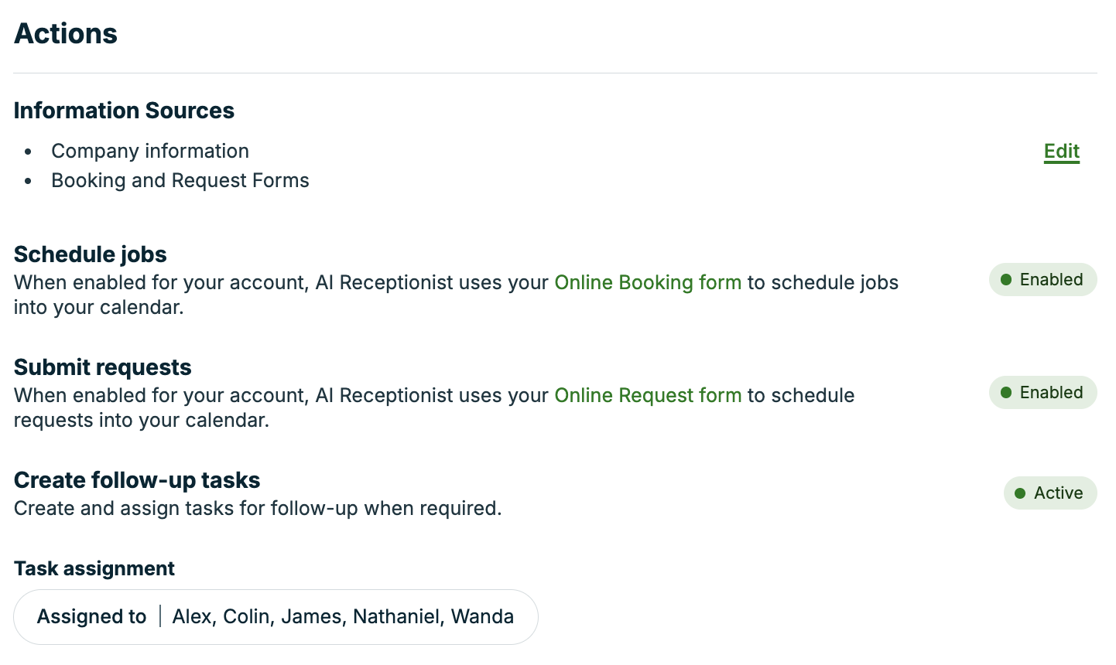1116x665 pixels.
Task: Click the Submit requests heading
Action: pyautogui.click(x=103, y=367)
